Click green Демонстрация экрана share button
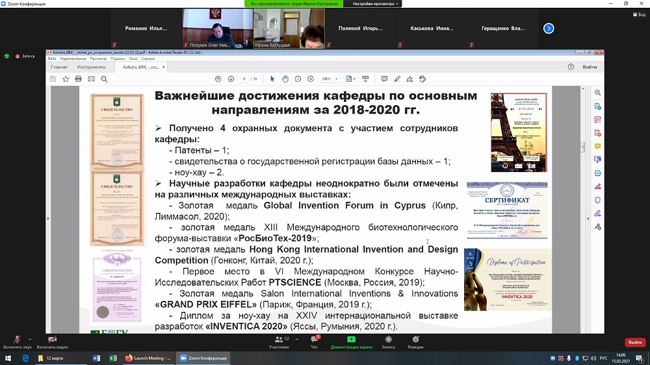 pyautogui.click(x=352, y=342)
